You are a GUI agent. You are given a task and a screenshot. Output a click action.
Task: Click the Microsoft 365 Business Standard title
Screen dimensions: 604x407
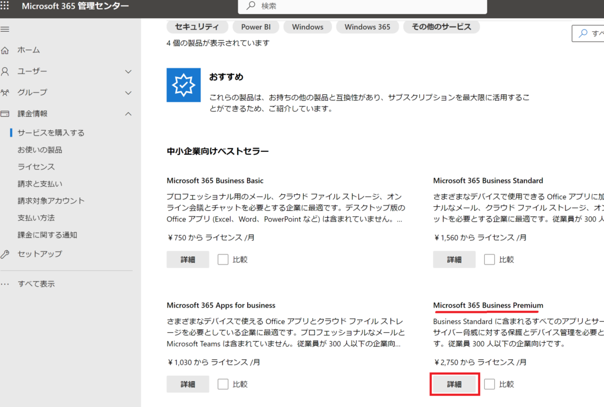488,180
